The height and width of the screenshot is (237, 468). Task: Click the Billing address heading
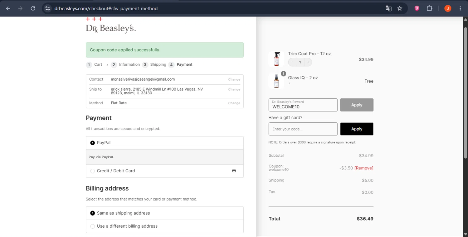click(107, 188)
